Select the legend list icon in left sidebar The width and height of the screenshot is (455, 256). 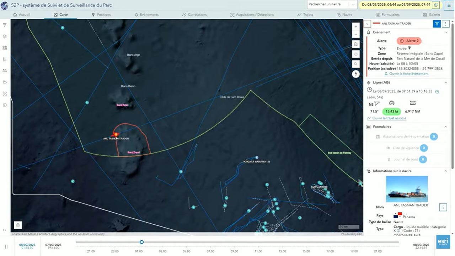point(5,59)
